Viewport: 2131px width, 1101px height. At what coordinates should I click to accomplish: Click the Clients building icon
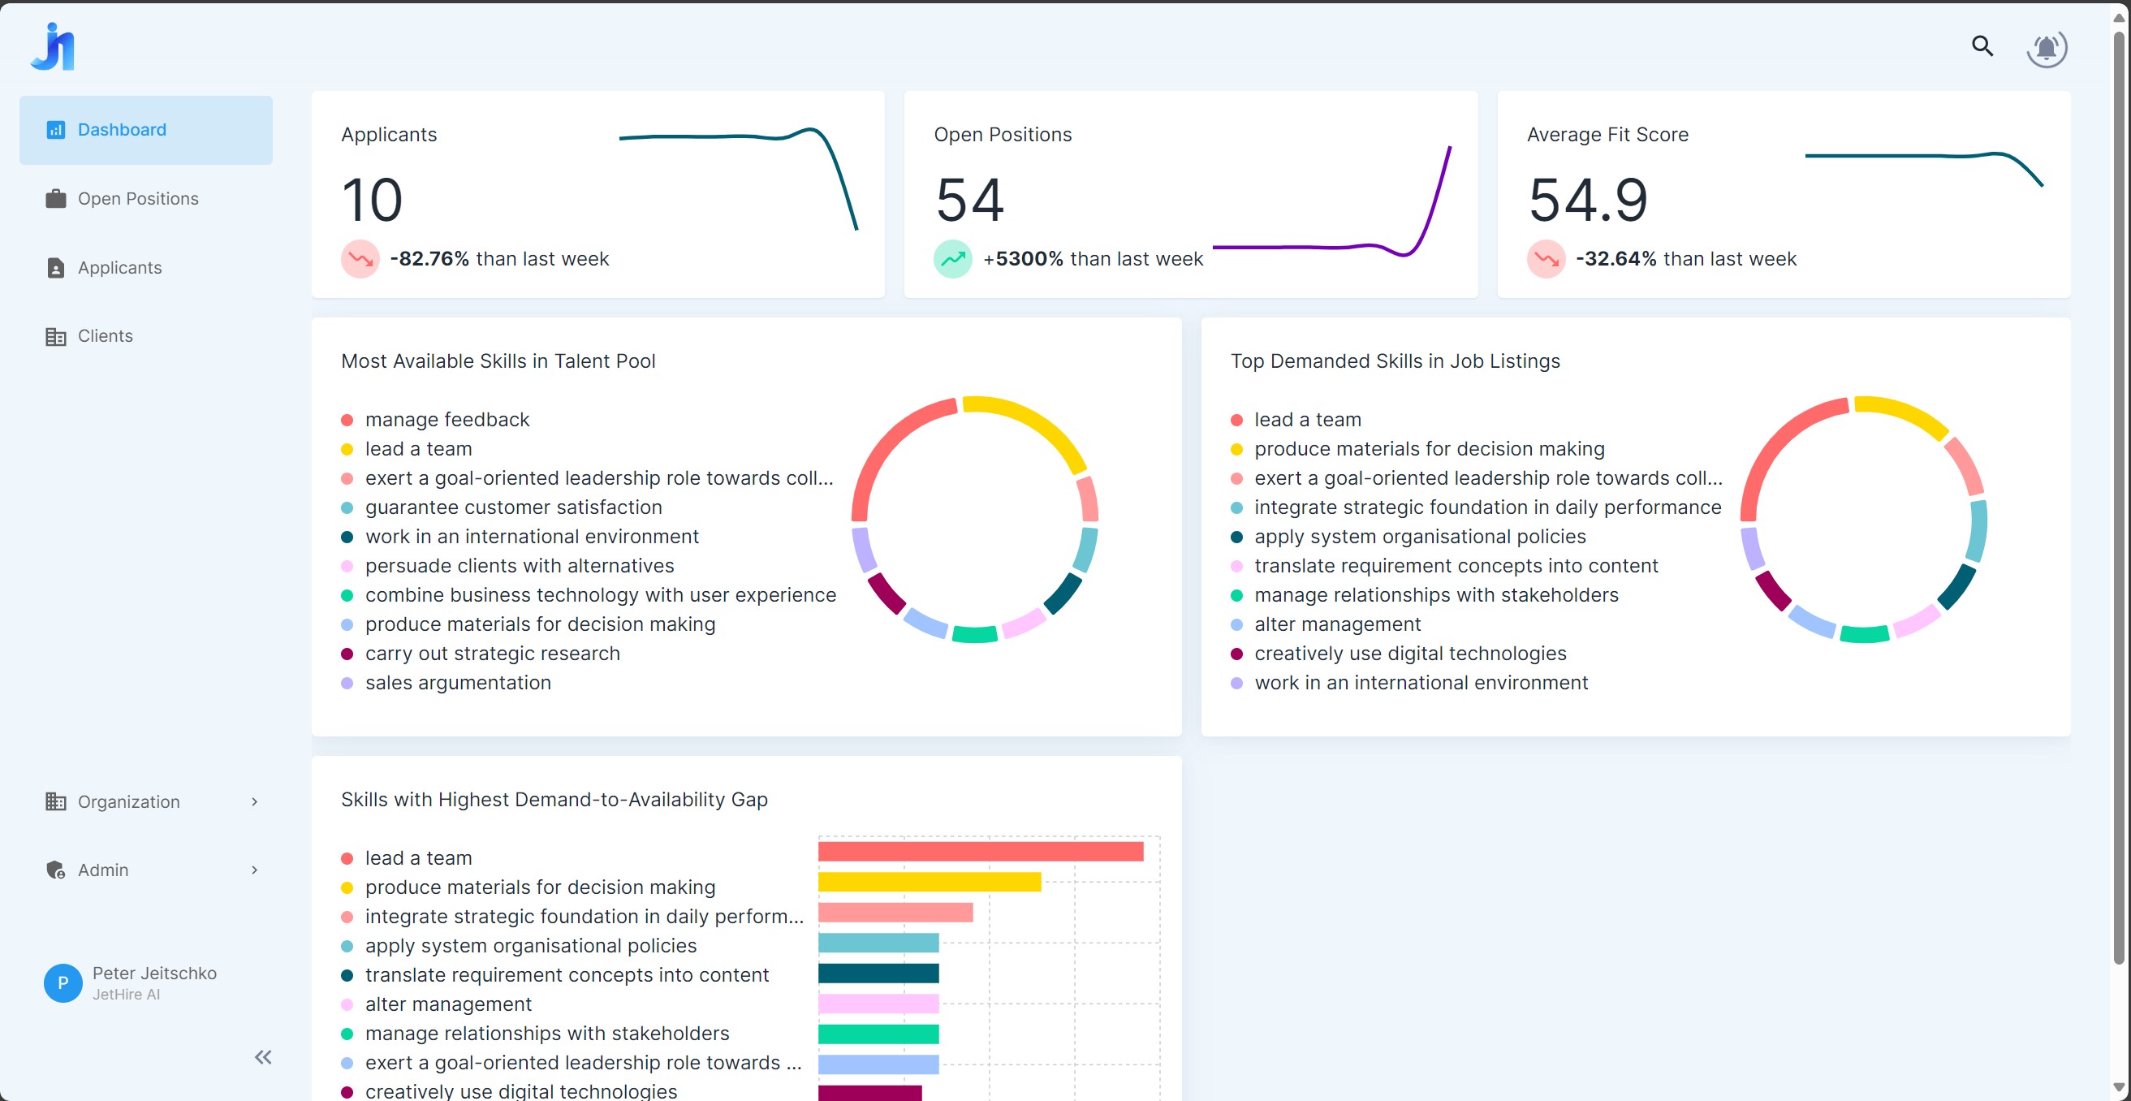(x=55, y=337)
